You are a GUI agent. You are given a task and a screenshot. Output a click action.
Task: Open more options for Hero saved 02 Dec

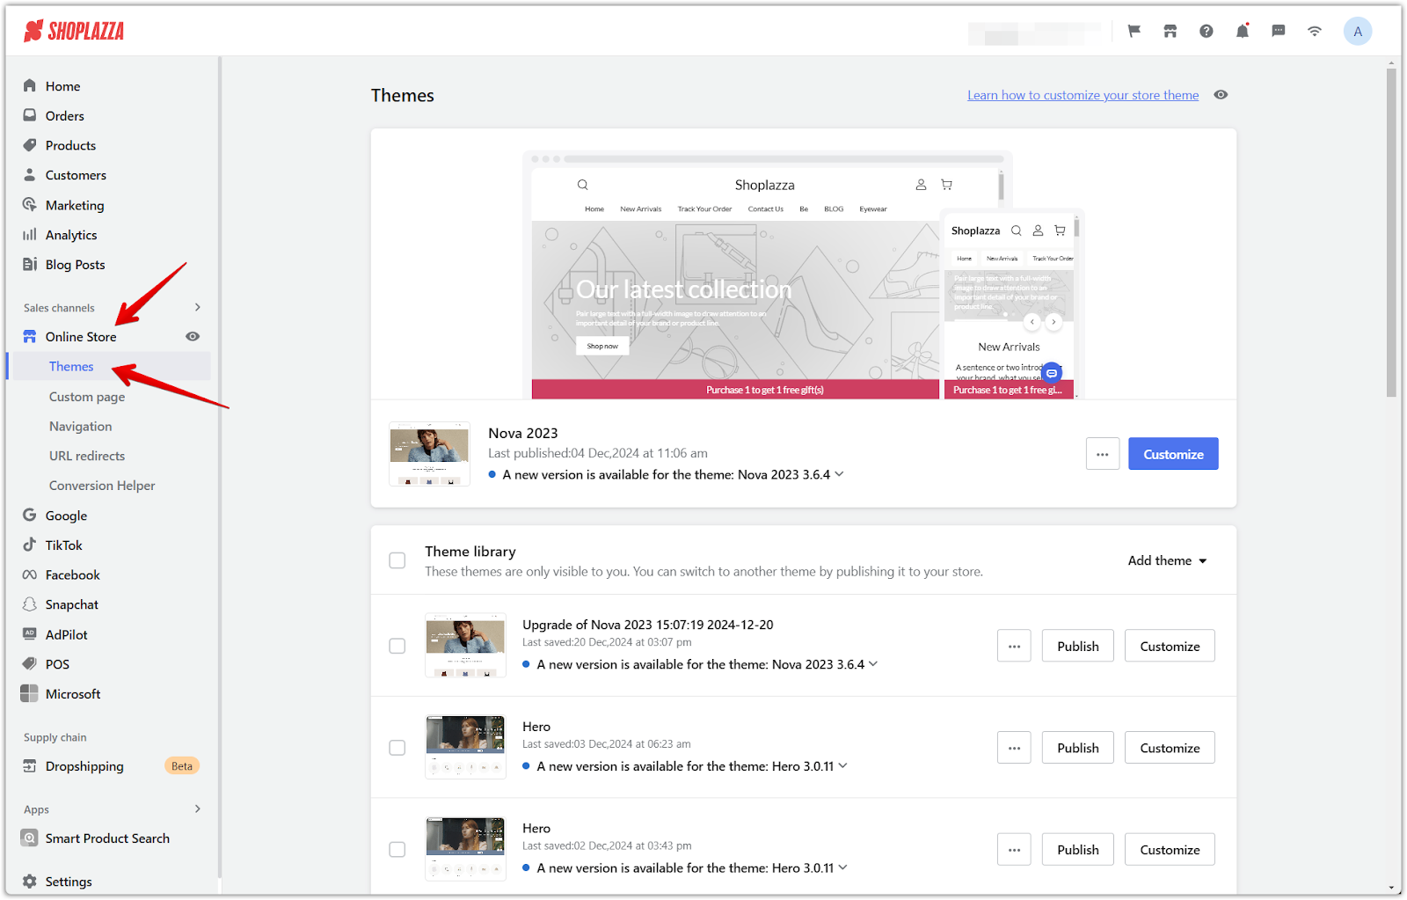click(1014, 850)
